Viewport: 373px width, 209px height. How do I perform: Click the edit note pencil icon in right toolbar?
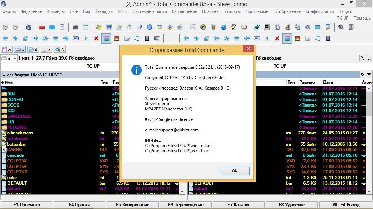pyautogui.click(x=308, y=38)
